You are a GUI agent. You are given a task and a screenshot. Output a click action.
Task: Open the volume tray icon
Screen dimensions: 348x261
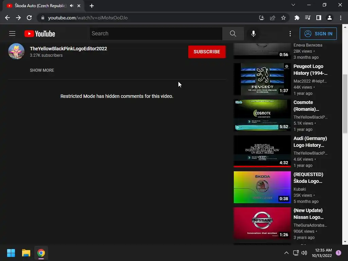coord(304,253)
